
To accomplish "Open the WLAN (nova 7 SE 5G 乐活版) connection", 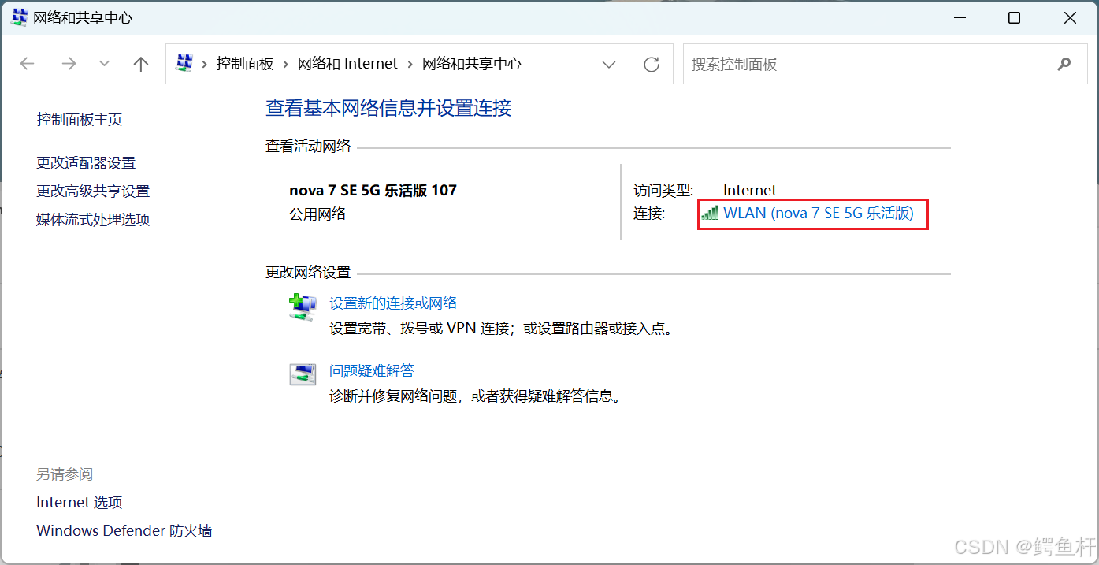I will click(819, 214).
